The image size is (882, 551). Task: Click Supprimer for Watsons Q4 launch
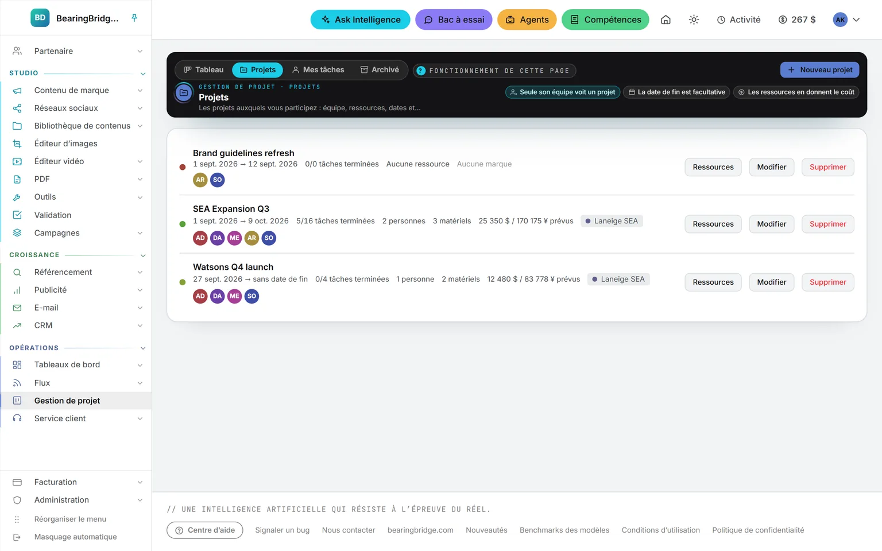[827, 282]
